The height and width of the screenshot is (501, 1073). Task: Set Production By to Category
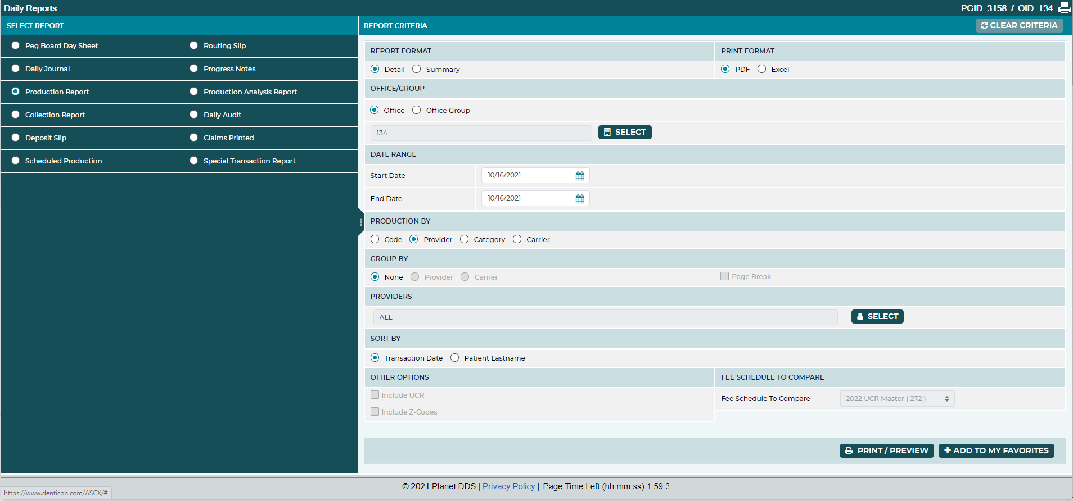pos(465,239)
